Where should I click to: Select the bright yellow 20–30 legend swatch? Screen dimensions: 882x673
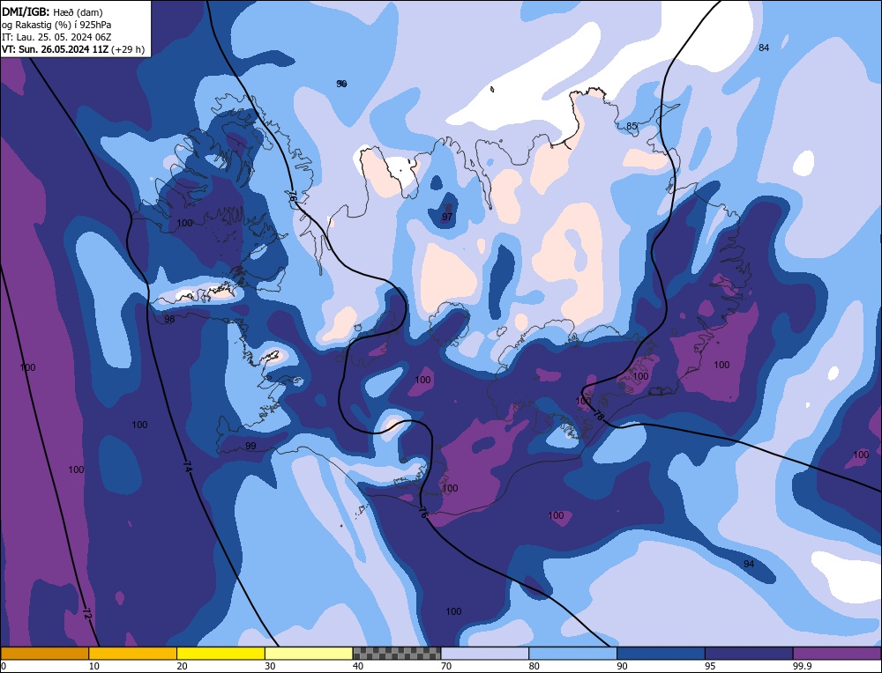coord(220,654)
